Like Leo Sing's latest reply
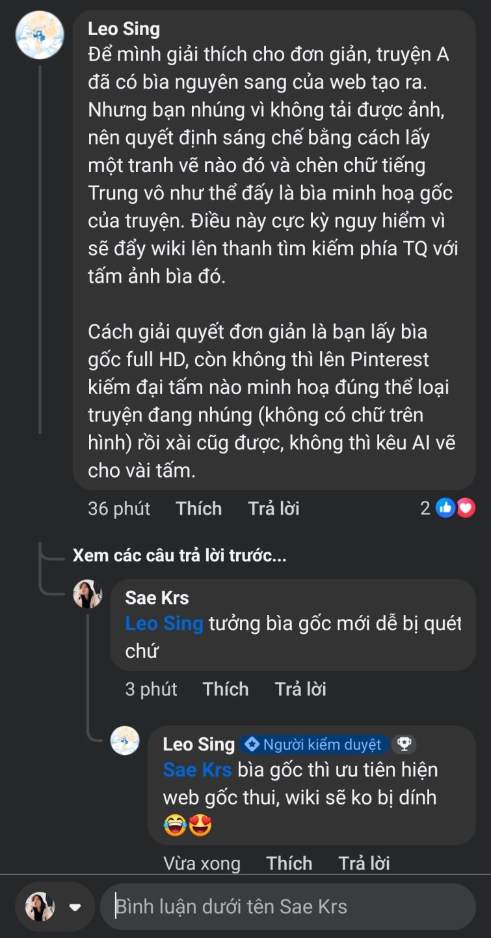 tap(289, 863)
